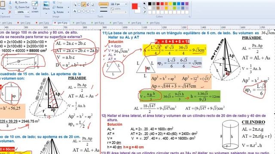
Task: Pick the brown palette swatch in second row
Action: coord(158,8)
